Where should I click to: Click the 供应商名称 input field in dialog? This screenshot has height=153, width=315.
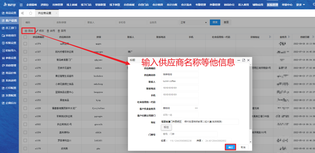179,74
